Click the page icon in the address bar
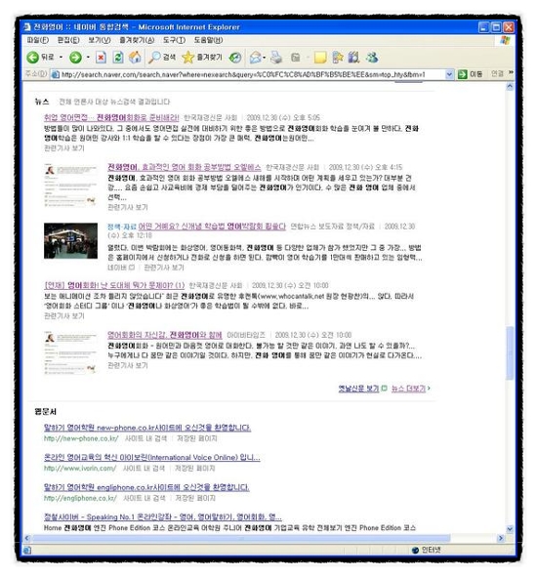This screenshot has width=537, height=577. 56,74
